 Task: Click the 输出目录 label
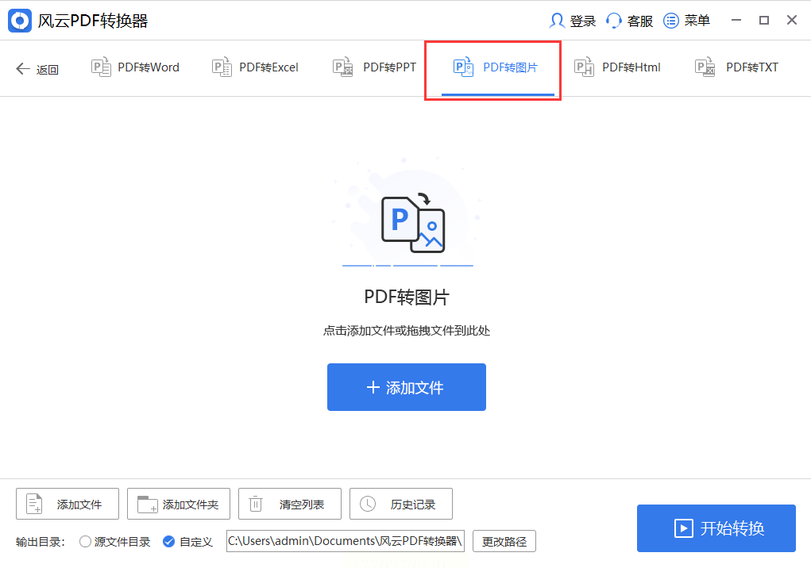[41, 542]
